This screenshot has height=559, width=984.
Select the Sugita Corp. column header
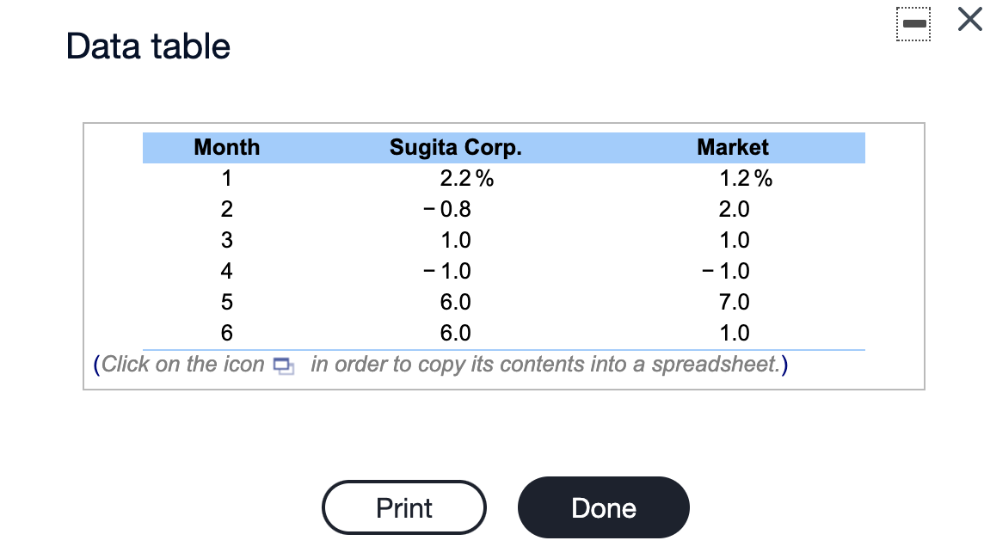(x=457, y=147)
